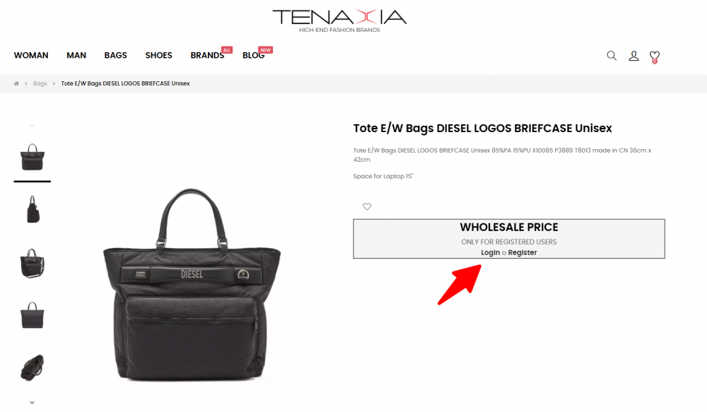Select the side-view bag thumbnail
Image resolution: width=707 pixels, height=412 pixels.
point(33,210)
